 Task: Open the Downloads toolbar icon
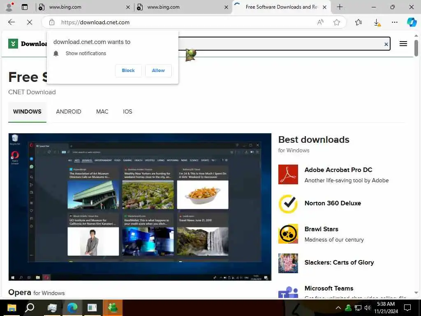tap(377, 22)
